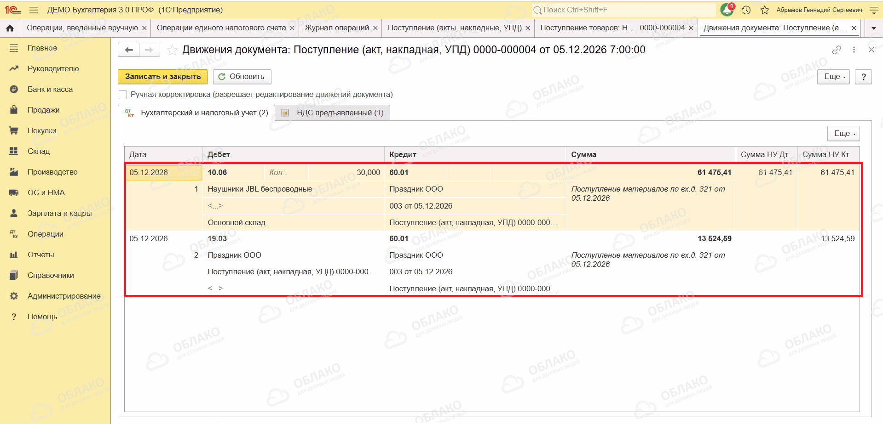Click the home page icon
Image resolution: width=883 pixels, height=424 pixels.
tap(10, 28)
